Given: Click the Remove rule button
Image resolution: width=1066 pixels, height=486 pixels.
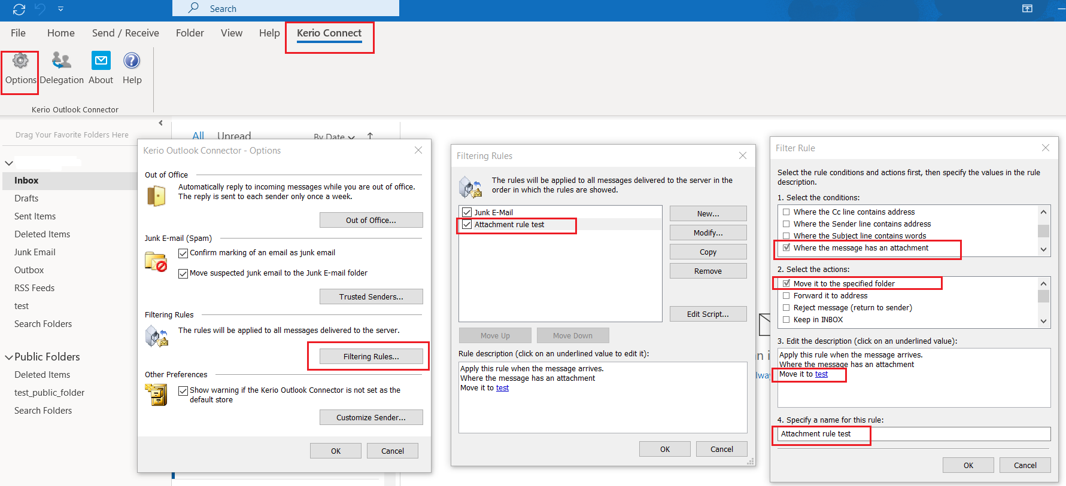Looking at the screenshot, I should click(708, 271).
